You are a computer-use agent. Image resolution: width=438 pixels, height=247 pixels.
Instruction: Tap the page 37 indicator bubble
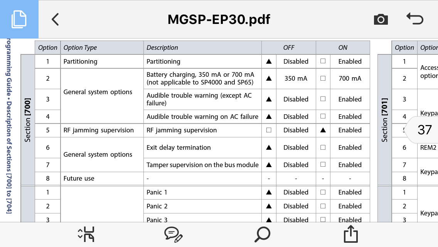click(x=424, y=130)
